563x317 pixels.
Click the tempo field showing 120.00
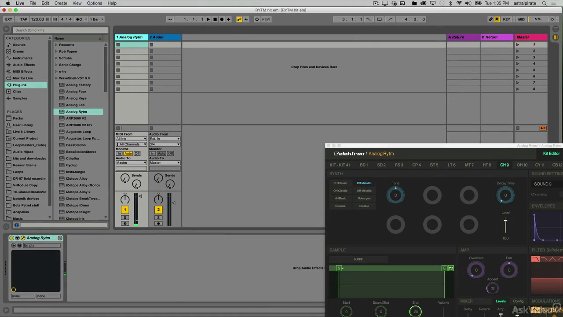[37, 19]
